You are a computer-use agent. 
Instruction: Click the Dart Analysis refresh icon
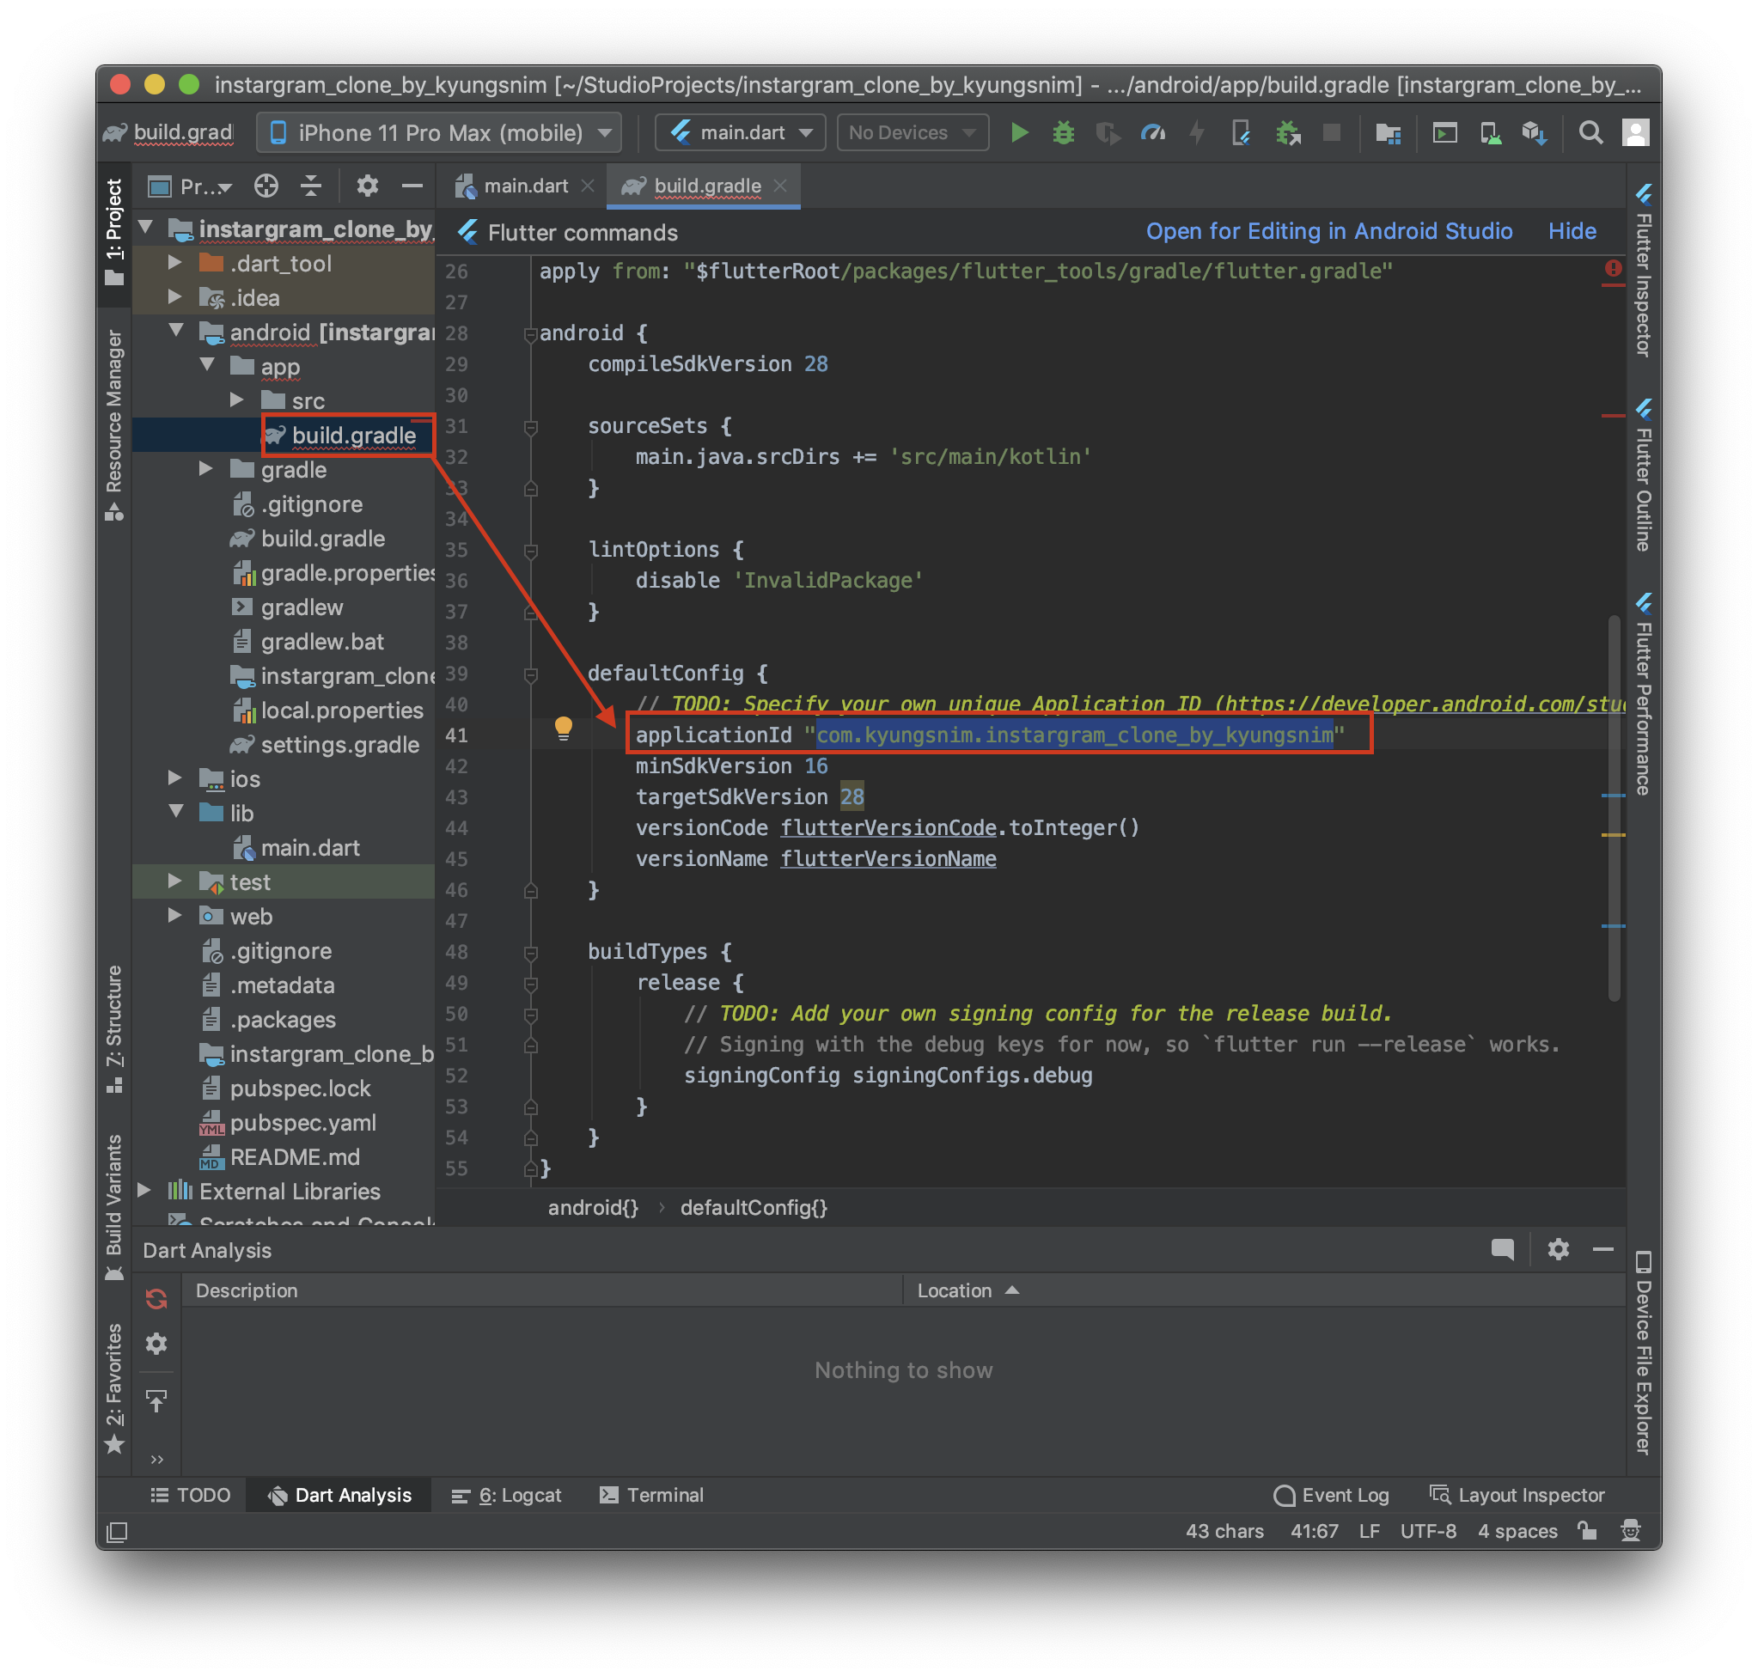[156, 1298]
